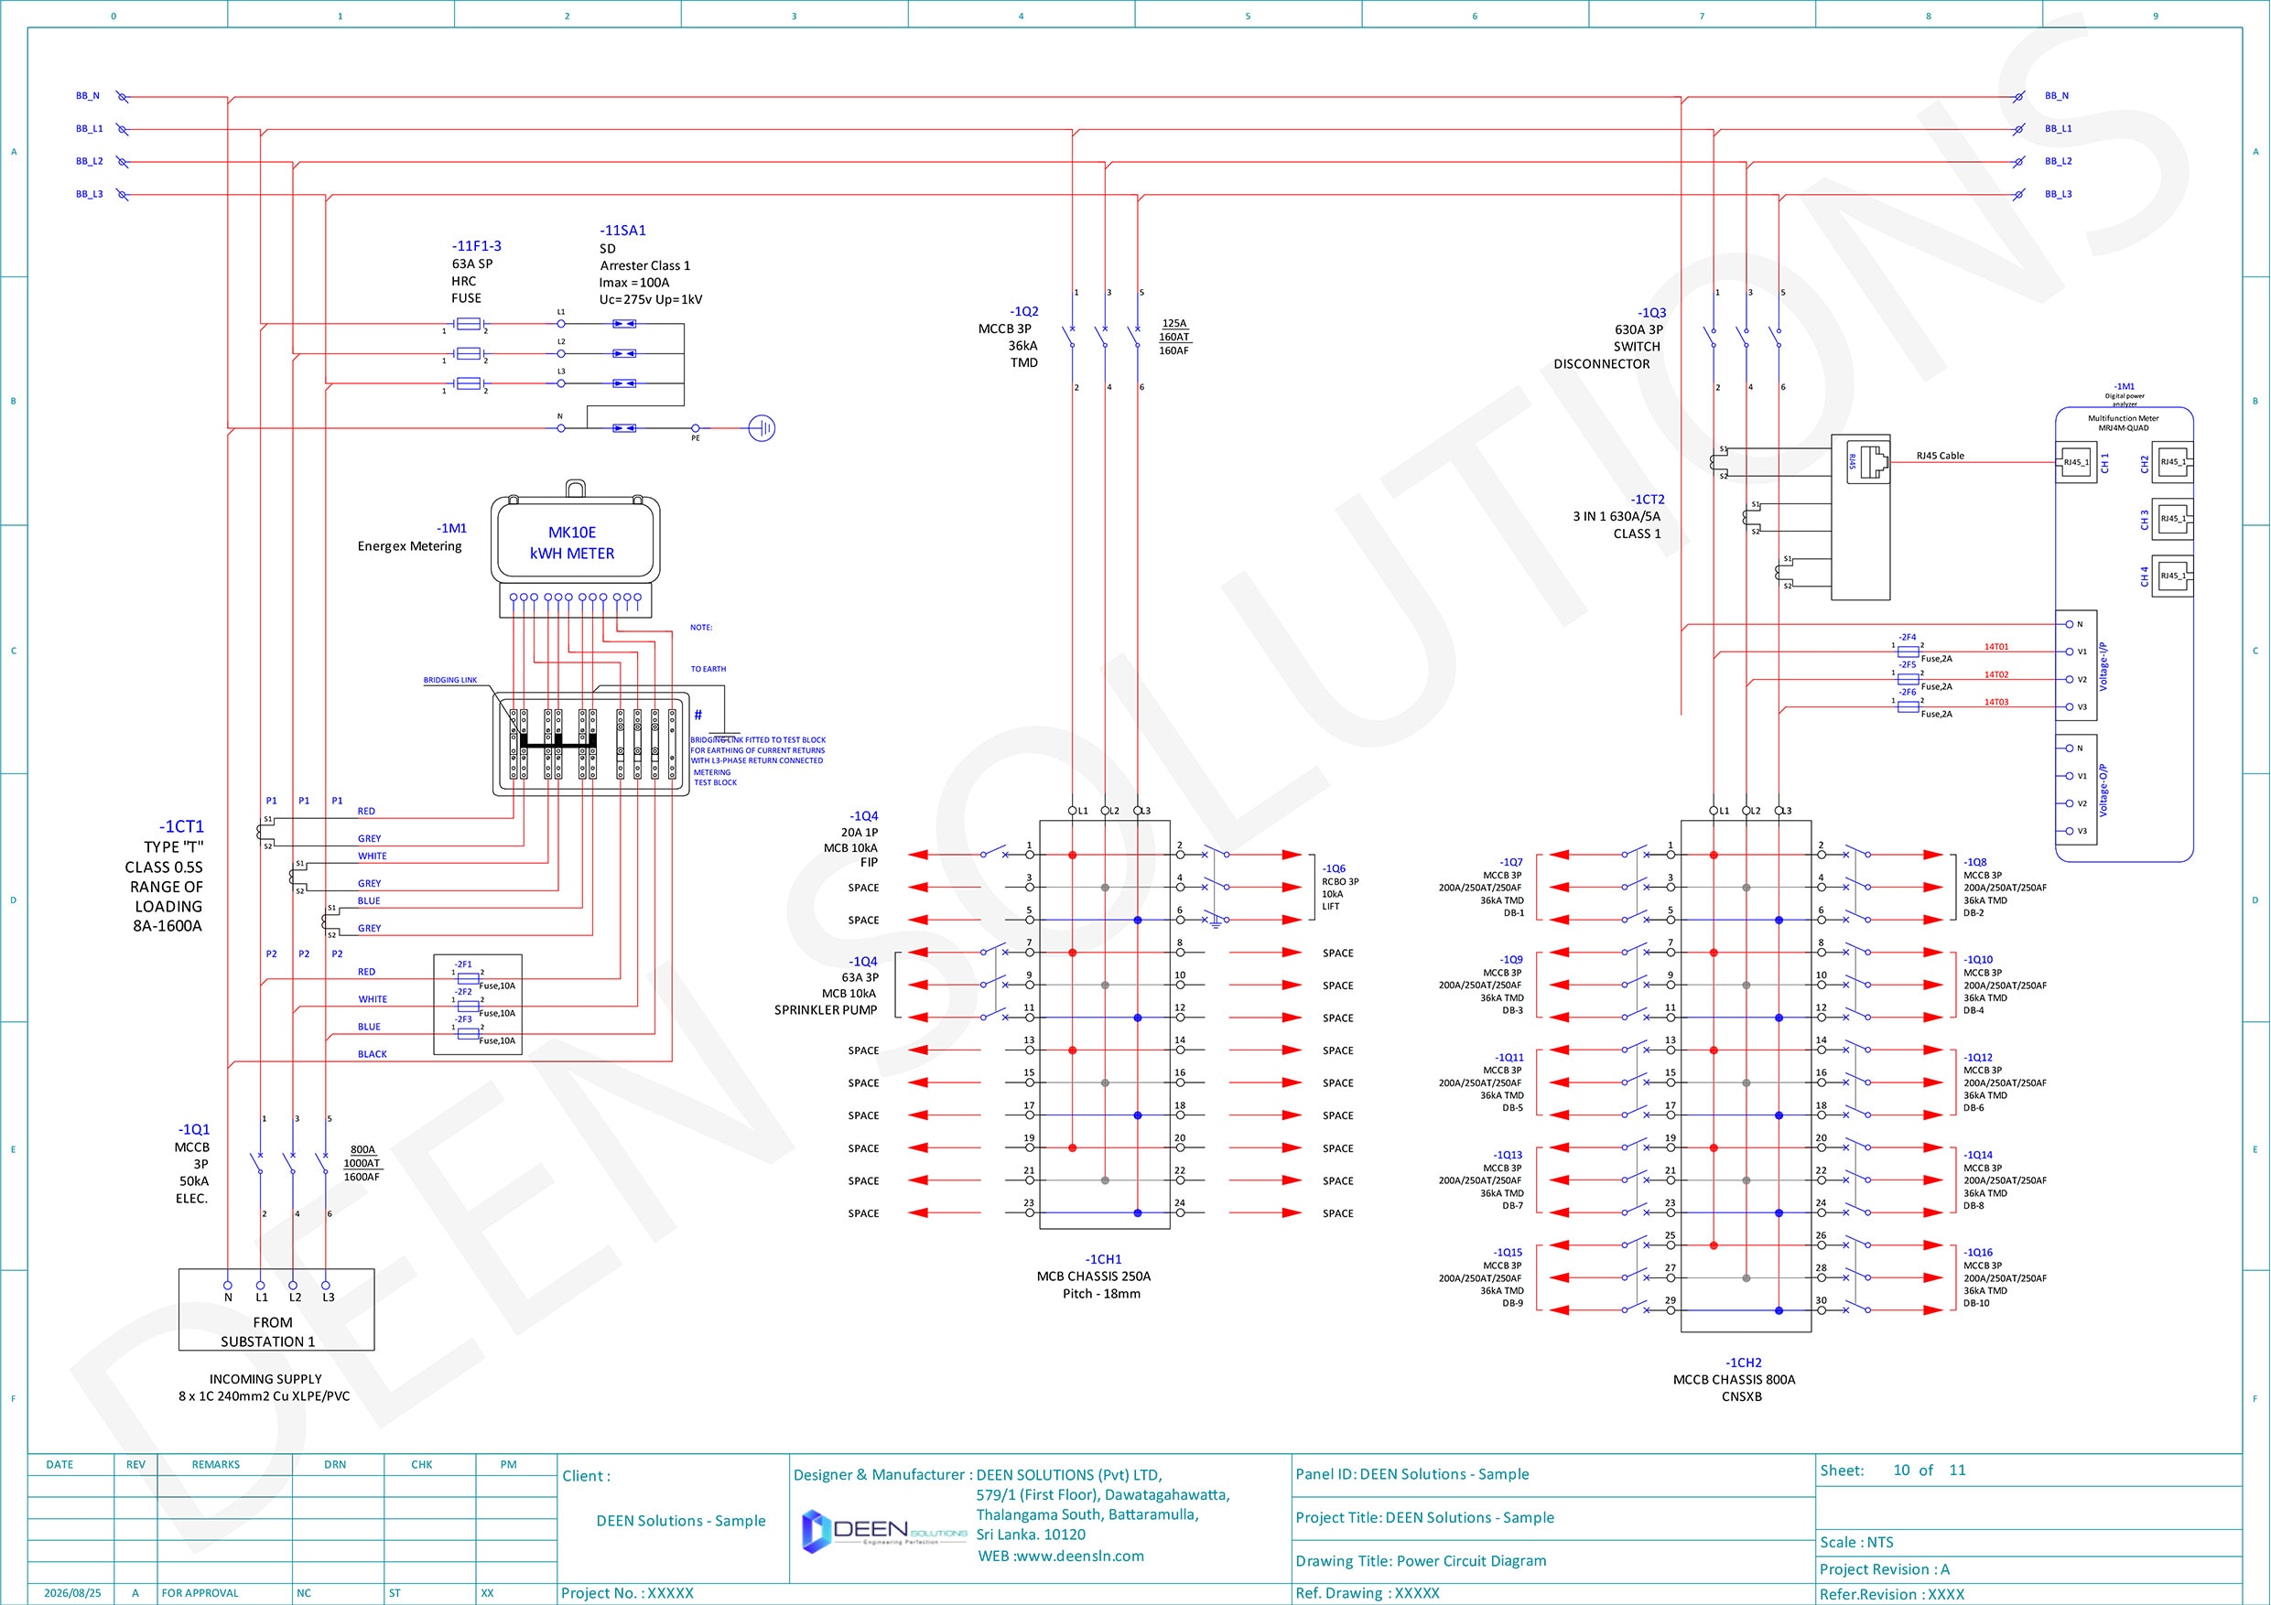
Task: Click the -1Q3 switch disconnector label
Action: point(1610,339)
